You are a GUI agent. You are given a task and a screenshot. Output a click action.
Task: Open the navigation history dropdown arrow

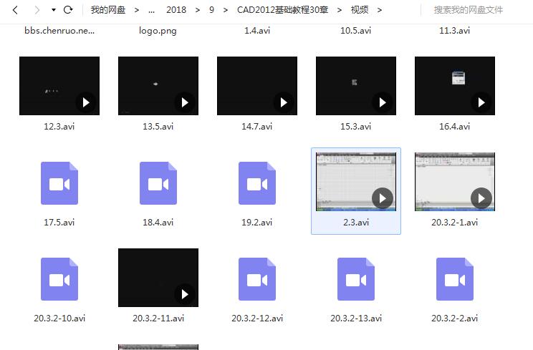pyautogui.click(x=54, y=10)
